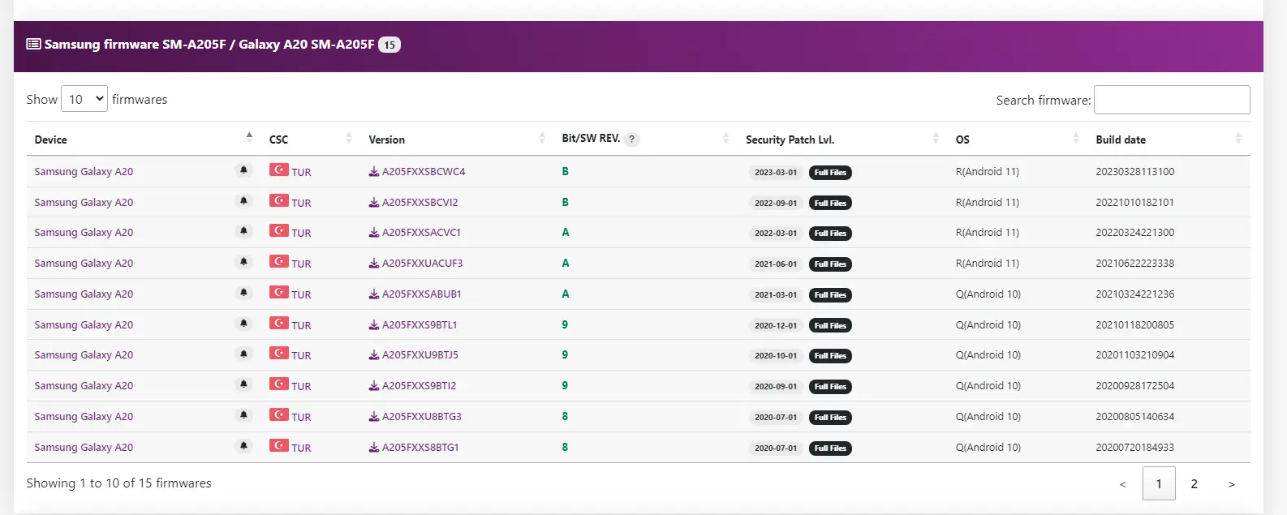The height and width of the screenshot is (515, 1287).
Task: Click the 2022-03-01 security patch badge
Action: coord(776,234)
